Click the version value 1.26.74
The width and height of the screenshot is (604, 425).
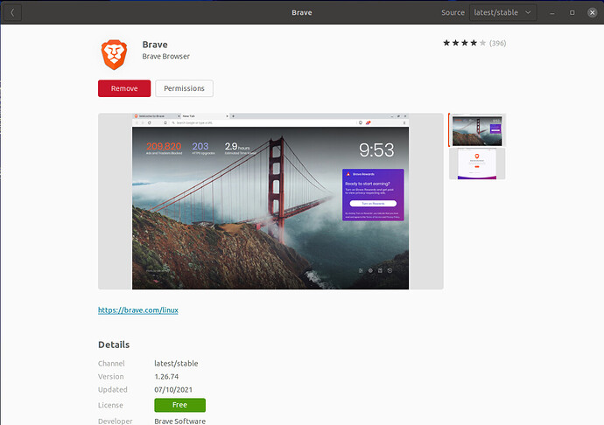click(x=166, y=377)
